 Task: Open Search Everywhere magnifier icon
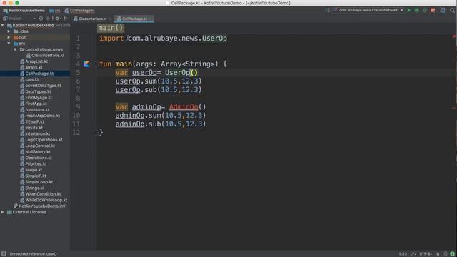pyautogui.click(x=452, y=10)
